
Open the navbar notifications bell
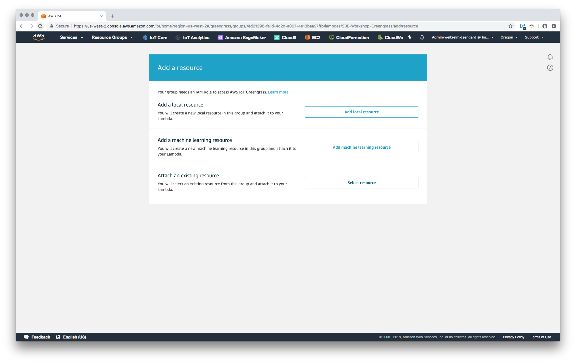tap(422, 37)
